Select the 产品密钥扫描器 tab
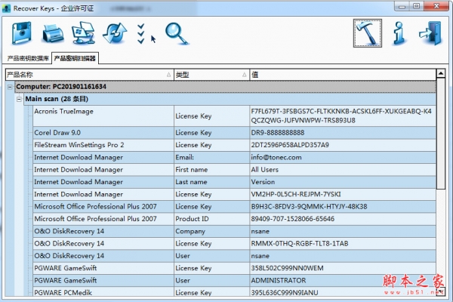Image resolution: width=453 pixels, height=302 pixels. 75,58
